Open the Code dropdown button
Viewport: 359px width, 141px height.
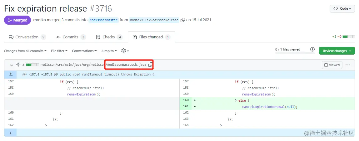pos(342,9)
